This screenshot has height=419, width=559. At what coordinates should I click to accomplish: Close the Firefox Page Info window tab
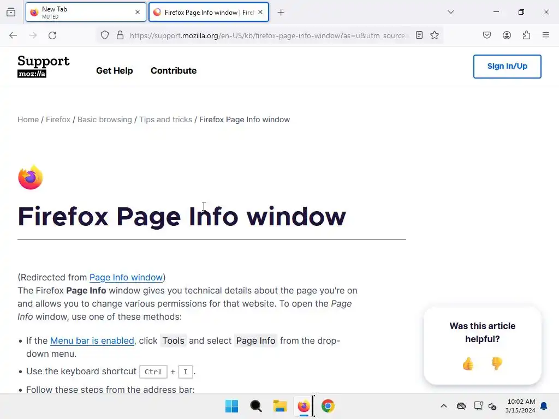[x=260, y=12]
